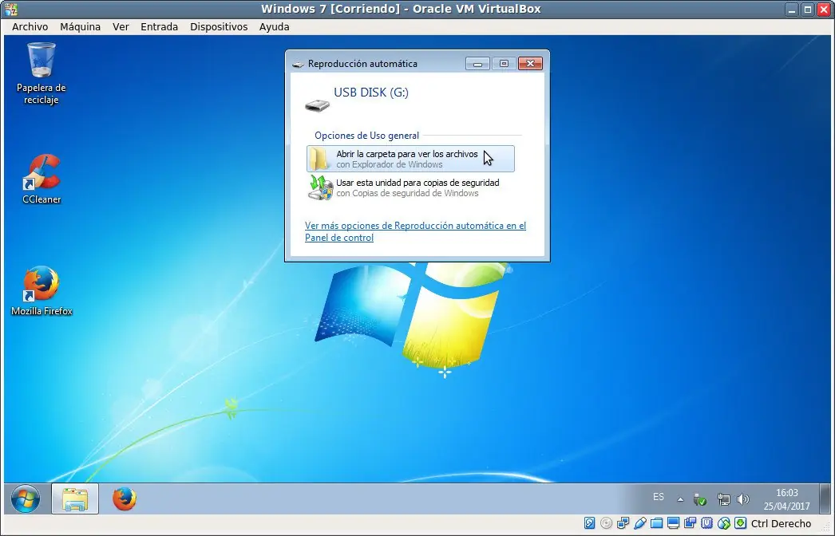Click Show desktop button at taskbar end
The height and width of the screenshot is (536, 835).
click(825, 499)
